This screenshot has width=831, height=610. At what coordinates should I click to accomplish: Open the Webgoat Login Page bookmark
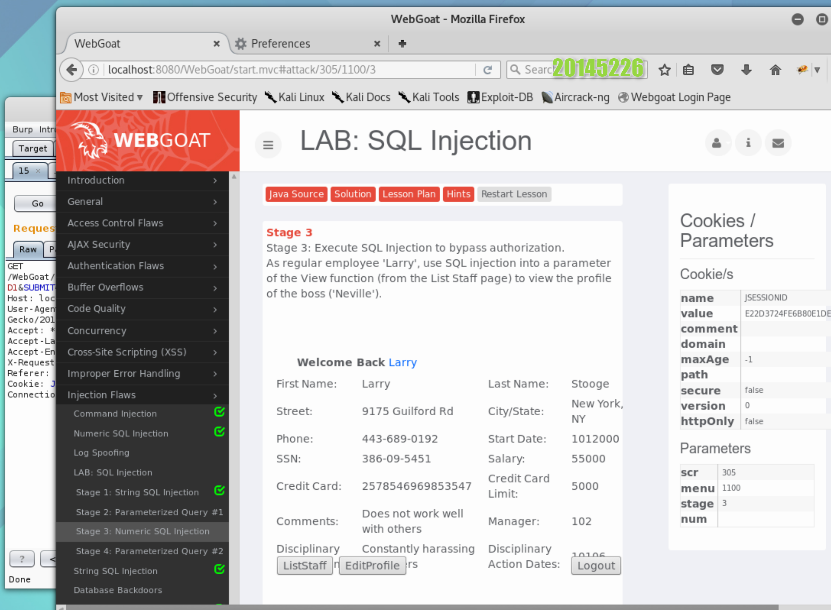674,97
